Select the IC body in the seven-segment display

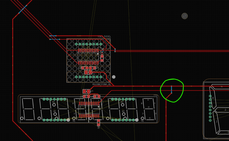tap(89, 110)
